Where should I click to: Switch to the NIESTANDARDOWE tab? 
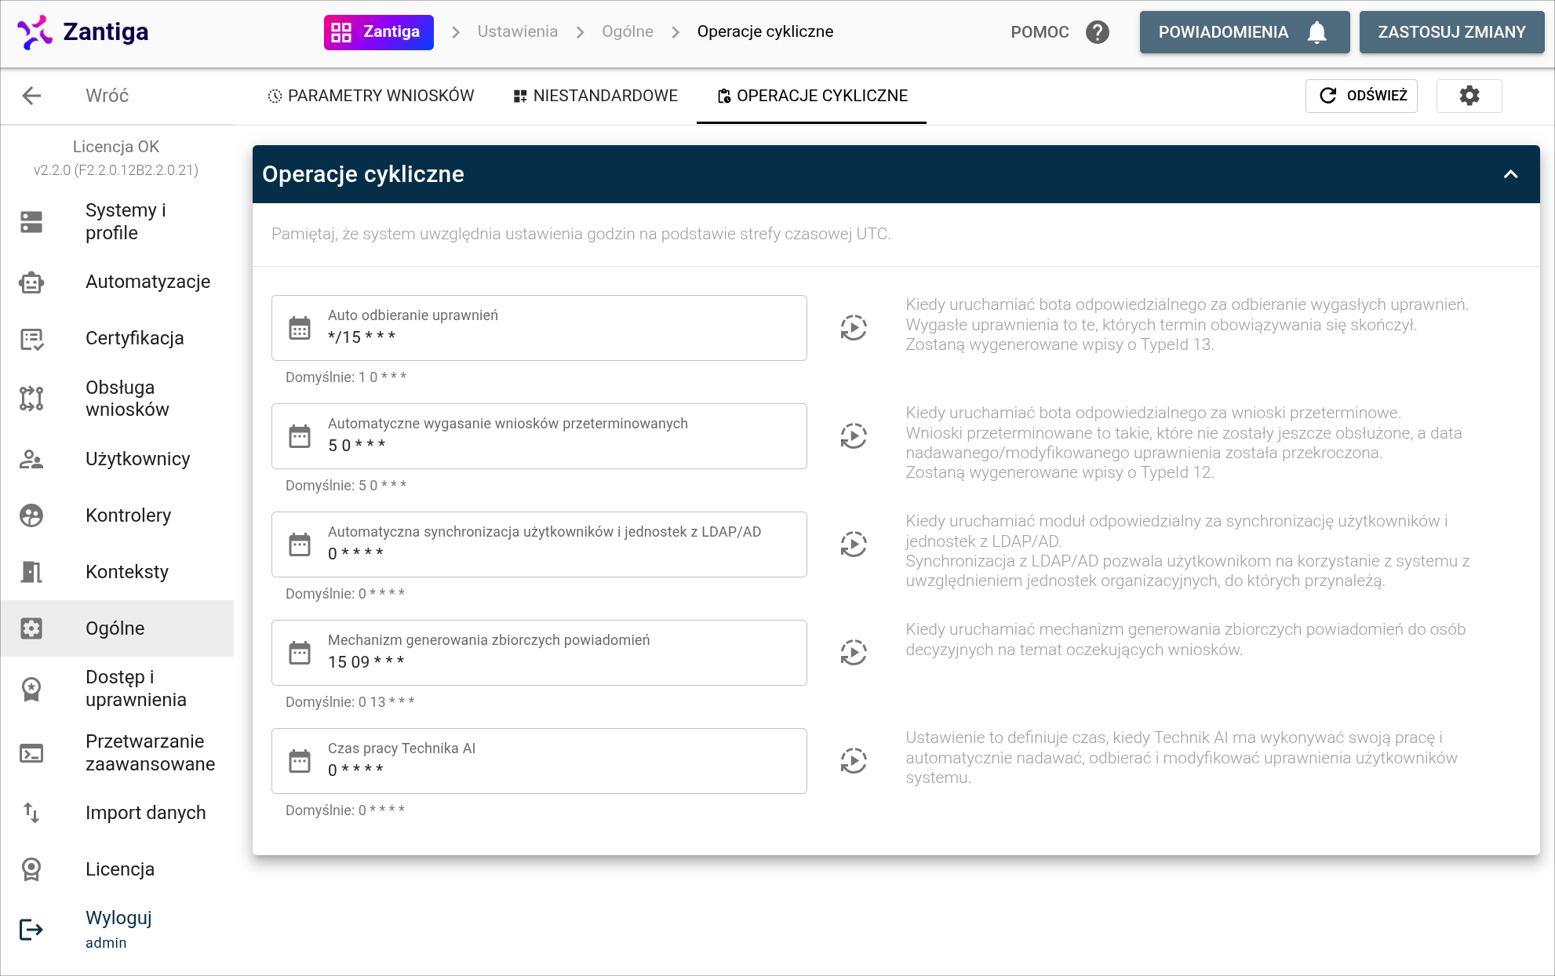pyautogui.click(x=595, y=96)
